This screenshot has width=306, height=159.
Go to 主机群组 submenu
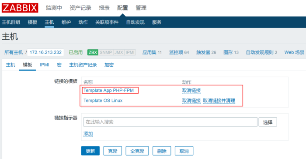point(11,22)
